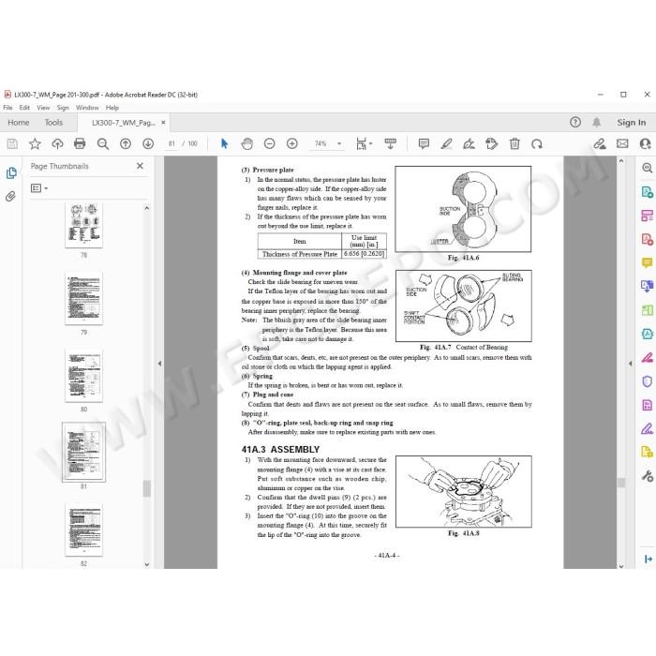Open the notifications bell
This screenshot has height=656, width=656.
coord(597,122)
